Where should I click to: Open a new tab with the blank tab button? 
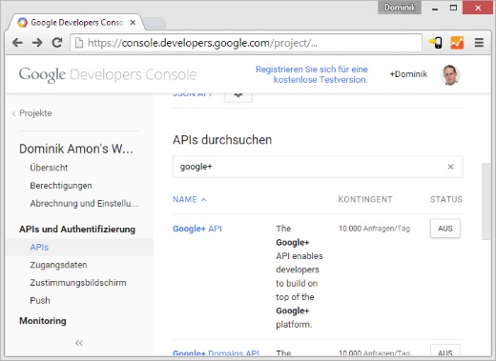pyautogui.click(x=155, y=23)
